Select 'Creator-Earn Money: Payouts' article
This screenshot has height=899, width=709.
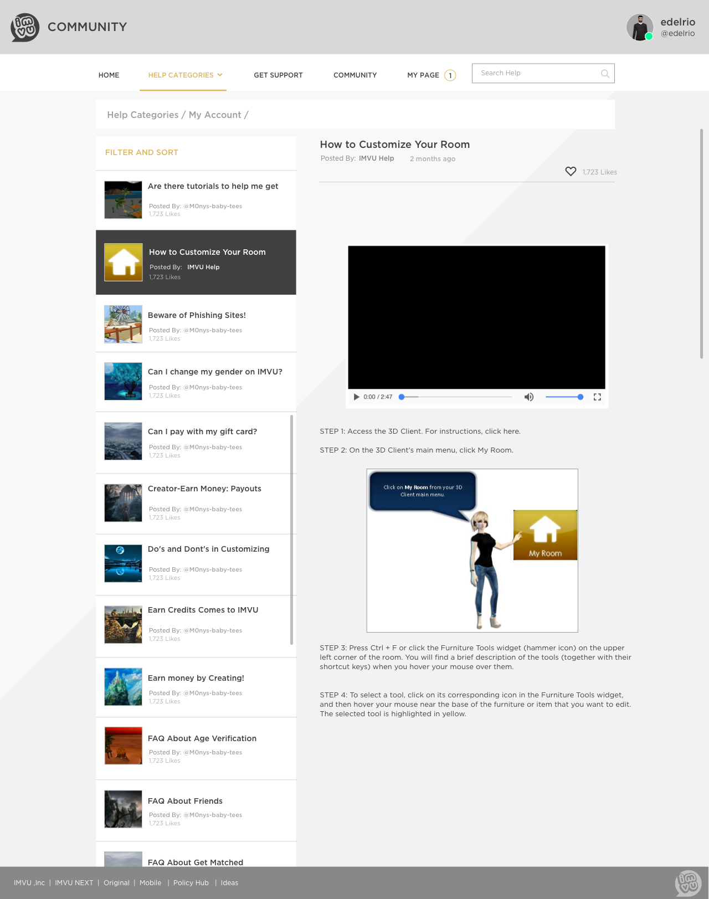(204, 489)
